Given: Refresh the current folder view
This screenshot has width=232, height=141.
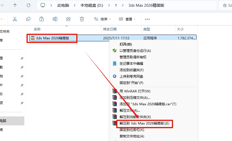Looking at the screenshot, I should 29,6.
